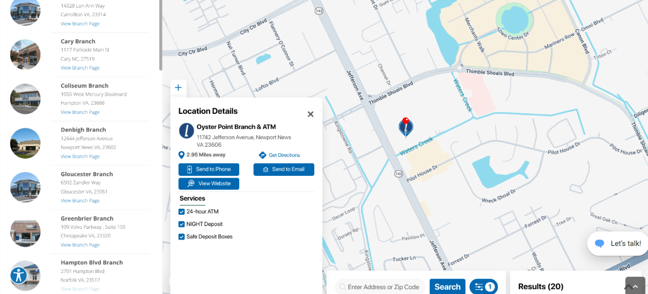Viewport: 648px width, 294px height.
Task: Open Coliseum Branch View Branch Page link
Action: 80,112
